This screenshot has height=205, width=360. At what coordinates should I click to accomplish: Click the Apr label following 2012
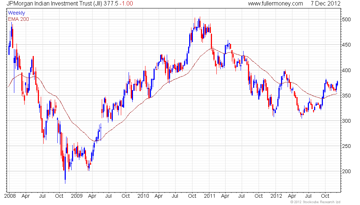(x=292, y=196)
